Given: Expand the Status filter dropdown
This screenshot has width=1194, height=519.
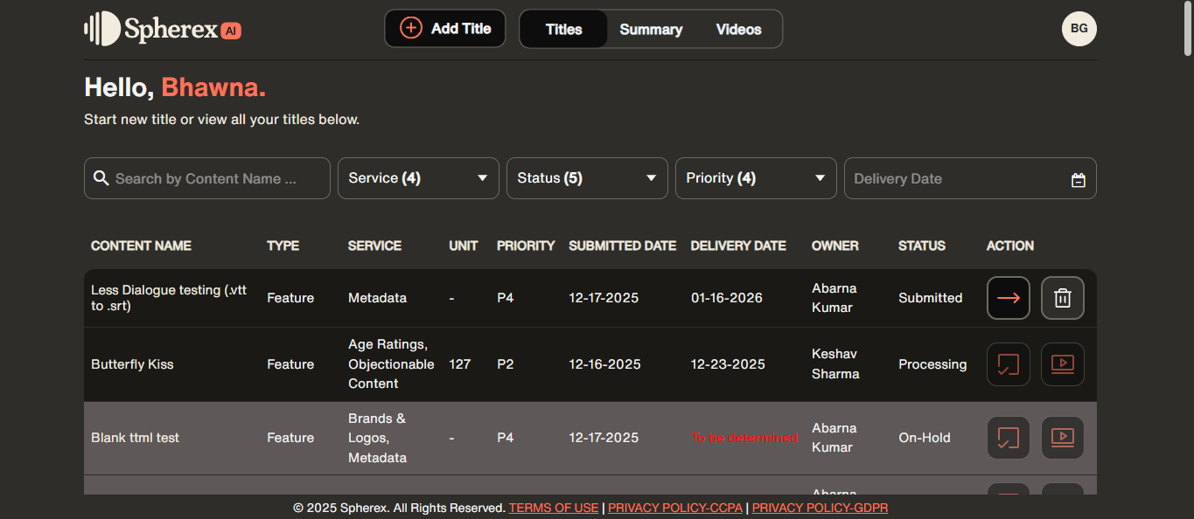Looking at the screenshot, I should click(x=587, y=178).
